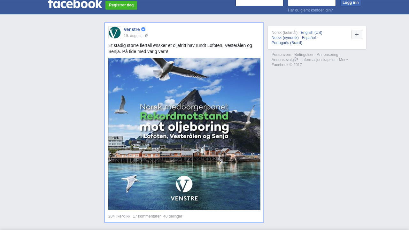The image size is (409, 230).
Task: Open Har du glemt kontoen din link
Action: pyautogui.click(x=310, y=10)
